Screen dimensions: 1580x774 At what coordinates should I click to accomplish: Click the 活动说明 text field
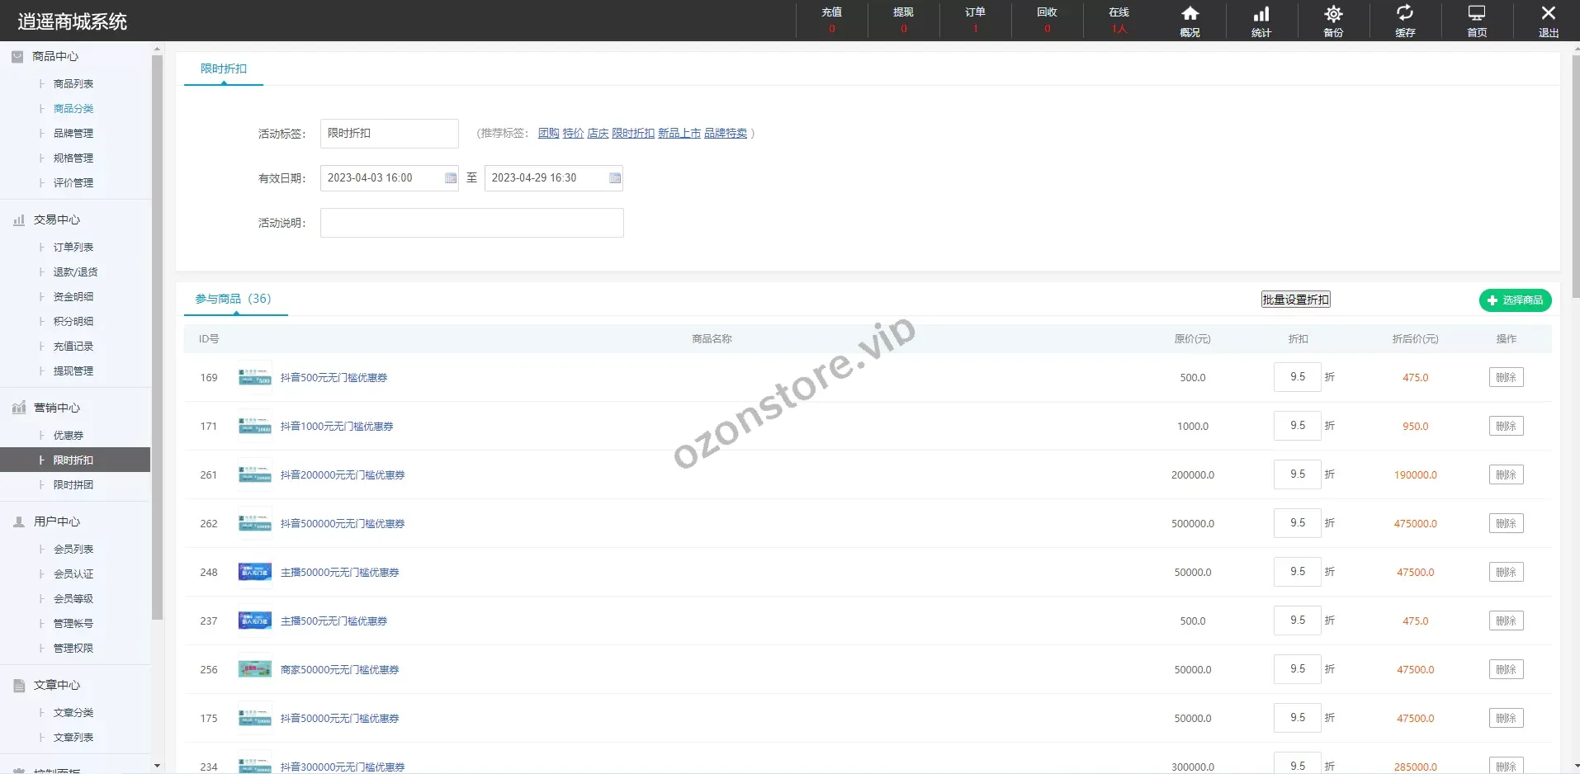pyautogui.click(x=471, y=223)
